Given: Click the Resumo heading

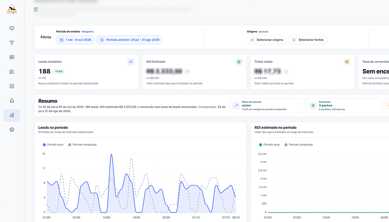Looking at the screenshot, I should click(x=48, y=101).
